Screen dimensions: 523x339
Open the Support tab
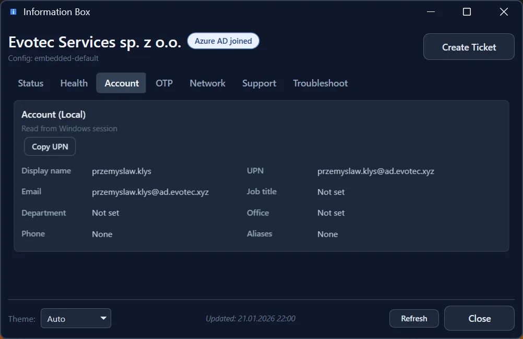point(259,83)
